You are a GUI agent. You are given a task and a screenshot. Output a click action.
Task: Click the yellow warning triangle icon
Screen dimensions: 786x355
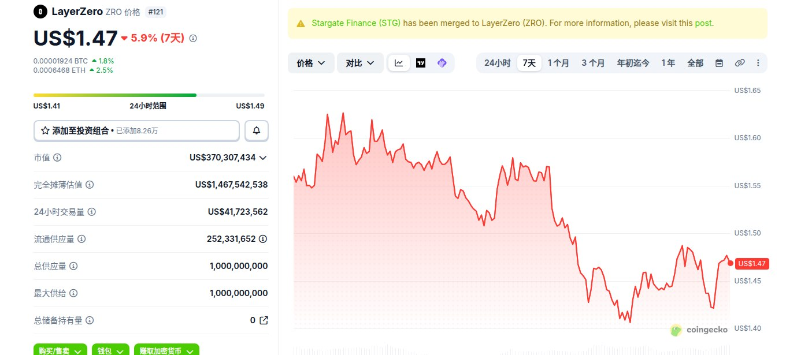(301, 24)
